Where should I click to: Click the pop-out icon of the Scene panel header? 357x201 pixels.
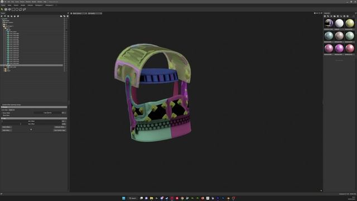pyautogui.click(x=68, y=13)
